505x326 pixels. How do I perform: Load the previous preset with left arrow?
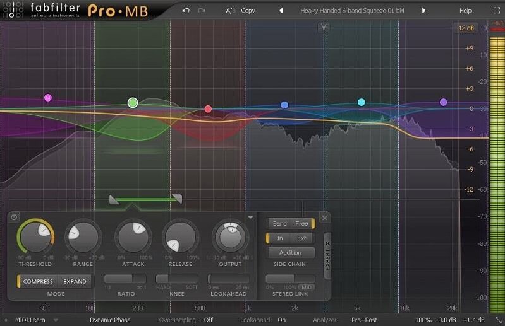coord(281,11)
